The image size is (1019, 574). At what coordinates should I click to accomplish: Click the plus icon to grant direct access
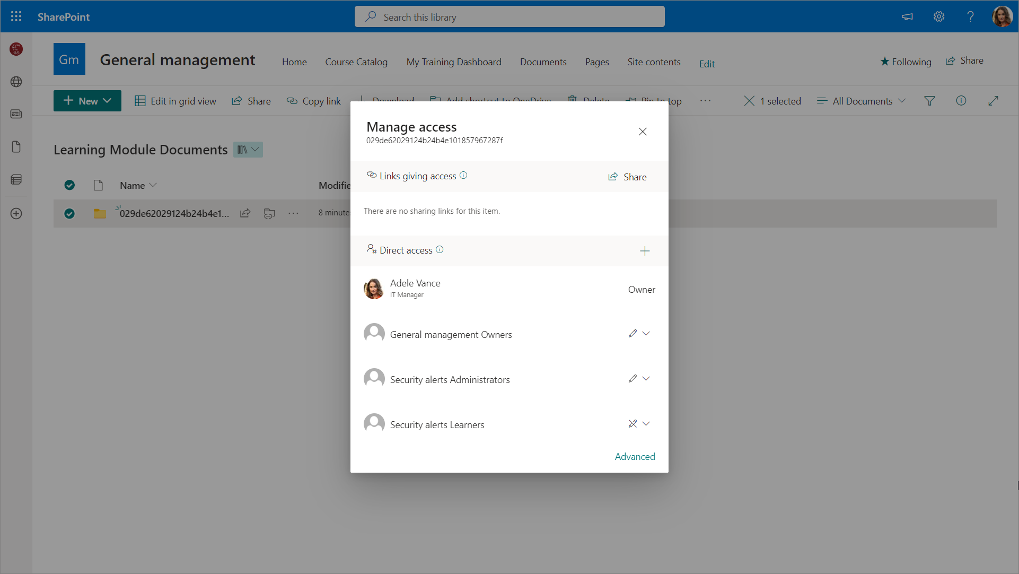coord(645,251)
